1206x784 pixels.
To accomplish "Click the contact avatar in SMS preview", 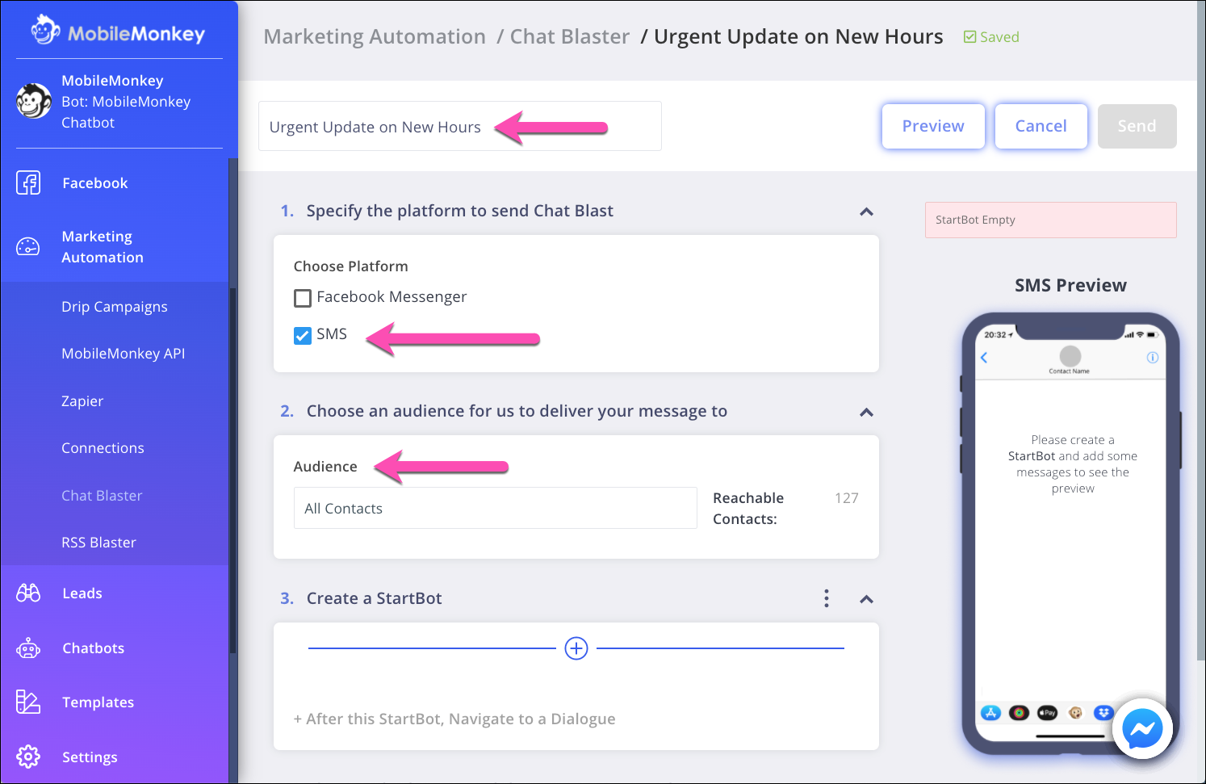I will click(x=1070, y=356).
